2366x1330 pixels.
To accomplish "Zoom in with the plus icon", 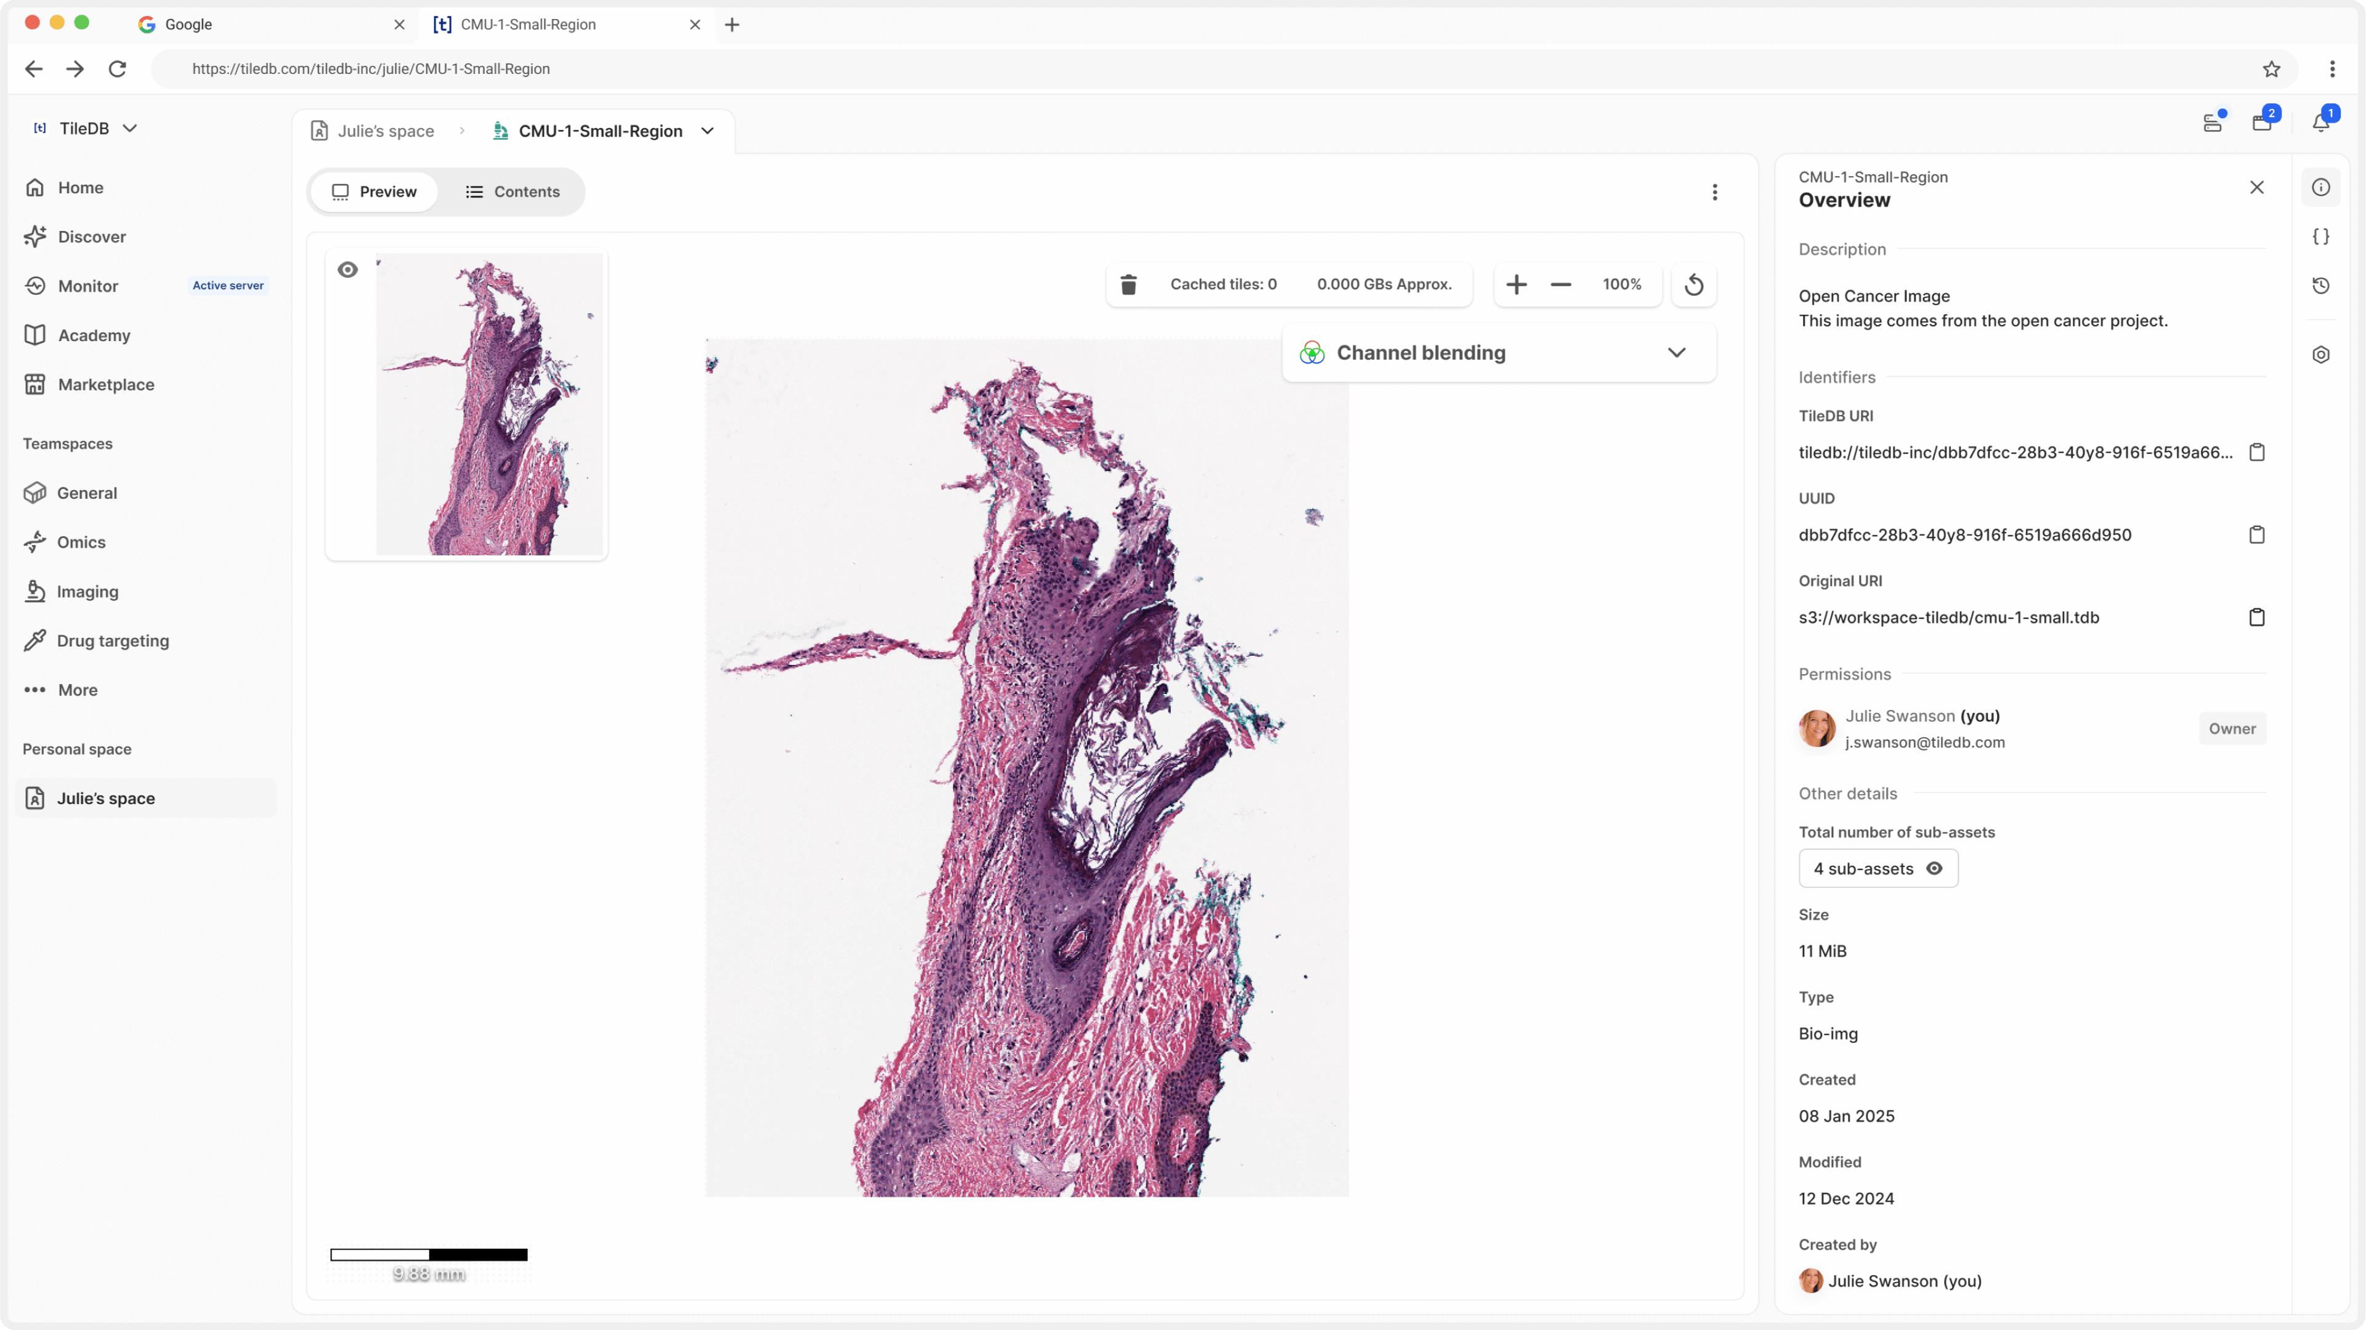I will click(x=1517, y=284).
